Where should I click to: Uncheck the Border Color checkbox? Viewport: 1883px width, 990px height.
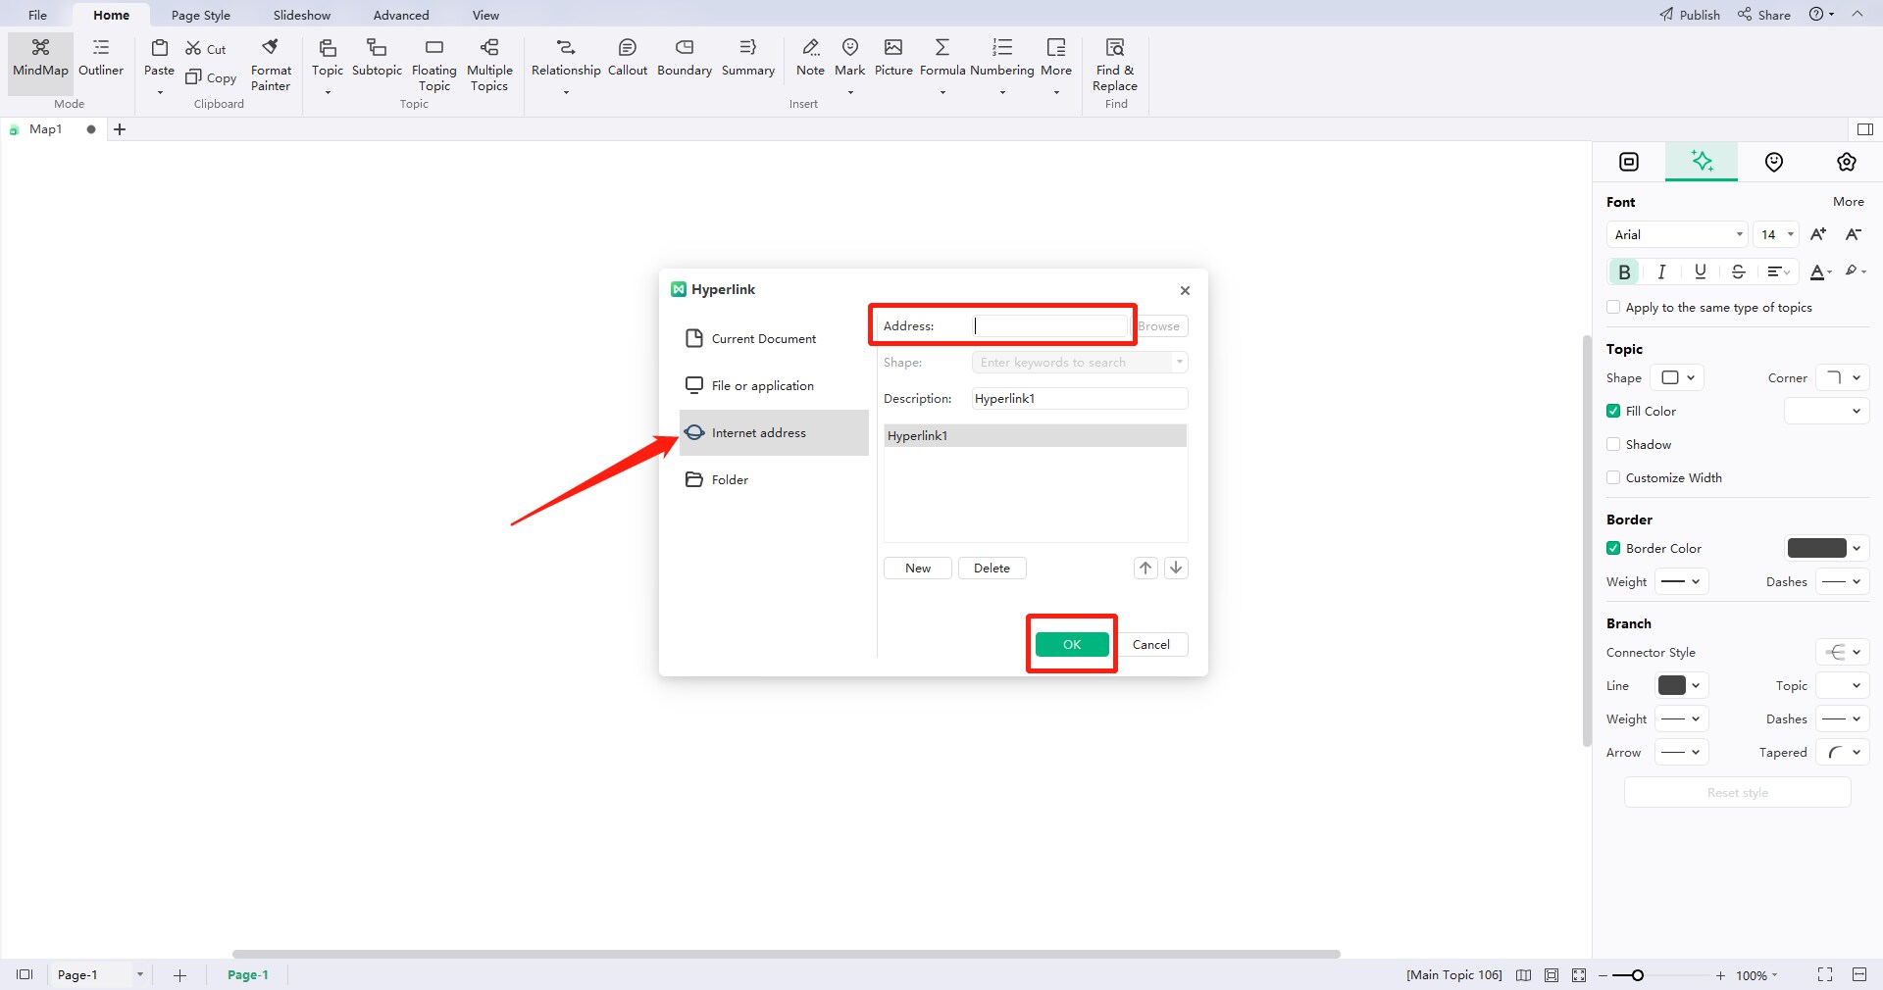point(1613,548)
